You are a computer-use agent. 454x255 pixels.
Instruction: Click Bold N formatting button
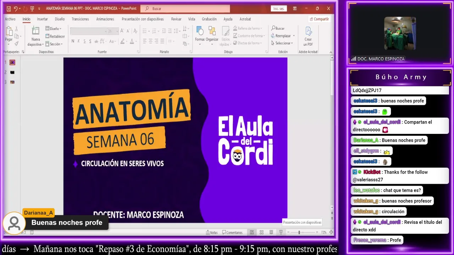(x=73, y=41)
